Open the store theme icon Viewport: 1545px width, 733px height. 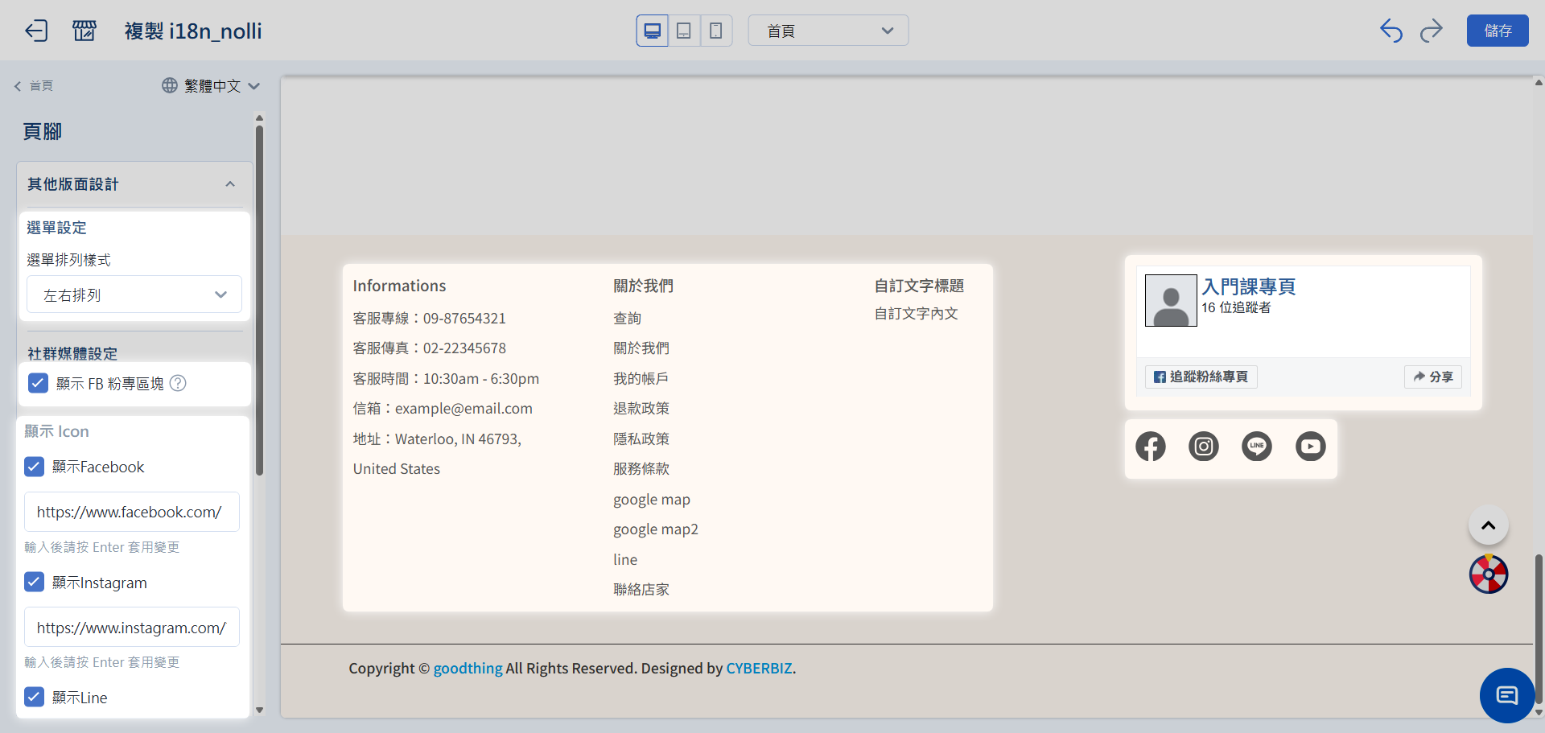(84, 31)
